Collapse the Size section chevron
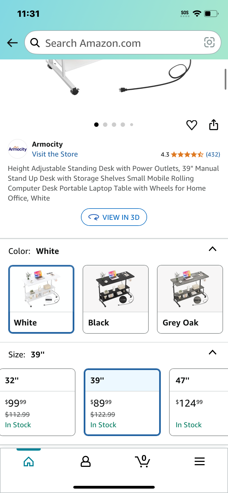The image size is (228, 493). (213, 352)
